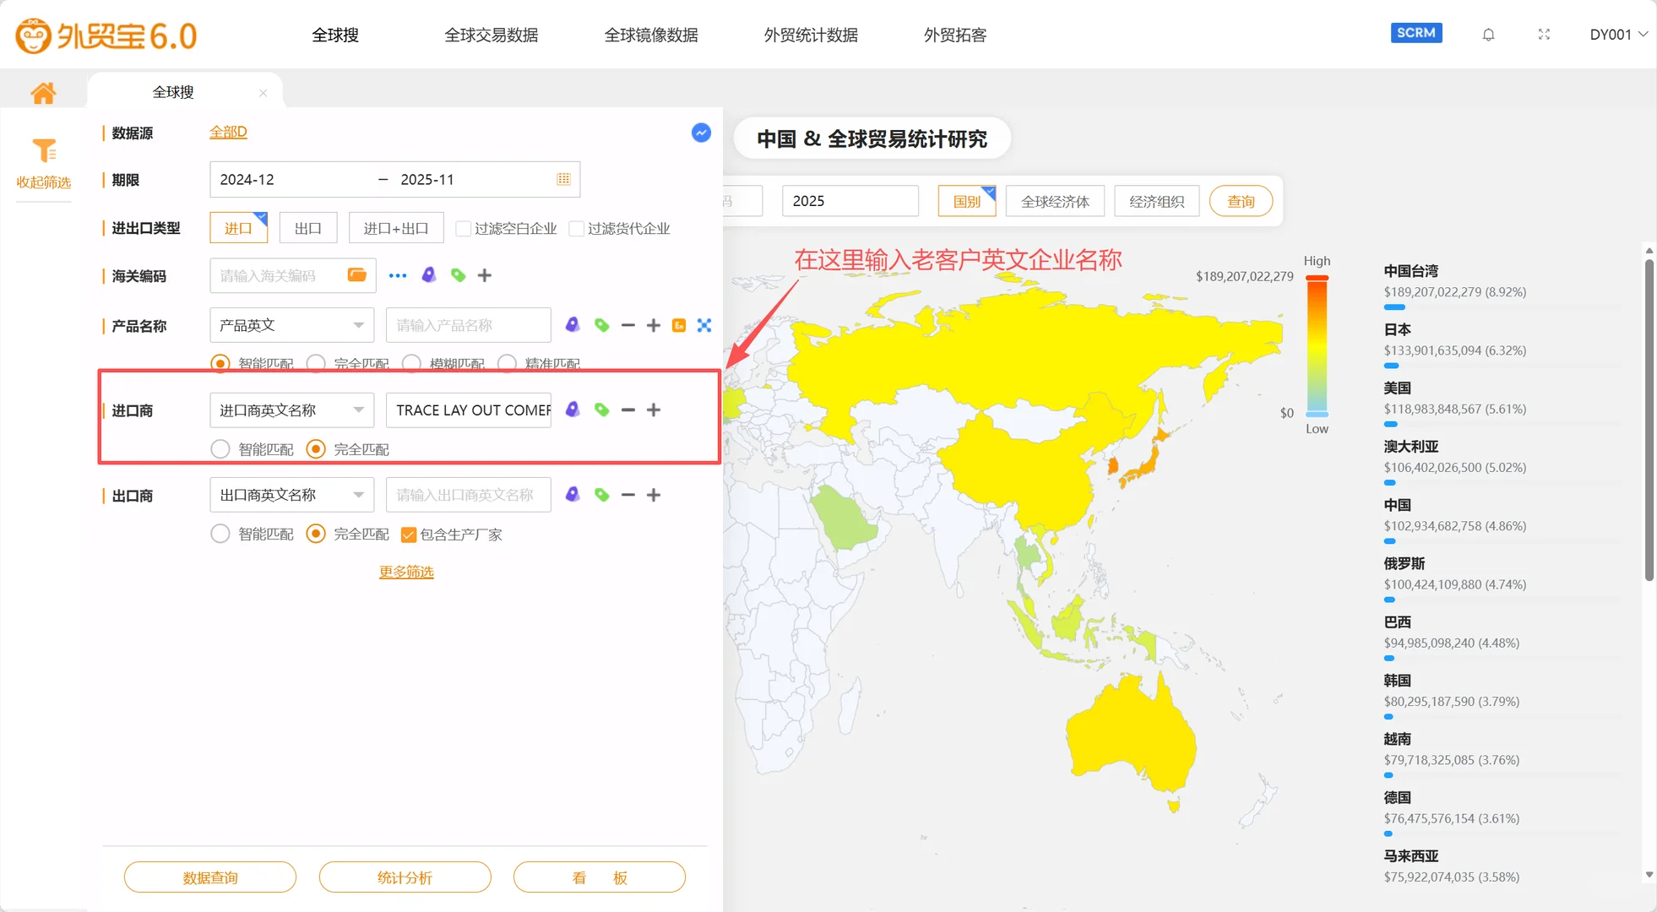
Task: Click the blue expand icon after product name row
Action: pyautogui.click(x=704, y=324)
